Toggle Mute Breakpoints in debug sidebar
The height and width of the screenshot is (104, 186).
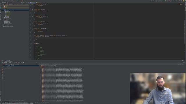2,73
